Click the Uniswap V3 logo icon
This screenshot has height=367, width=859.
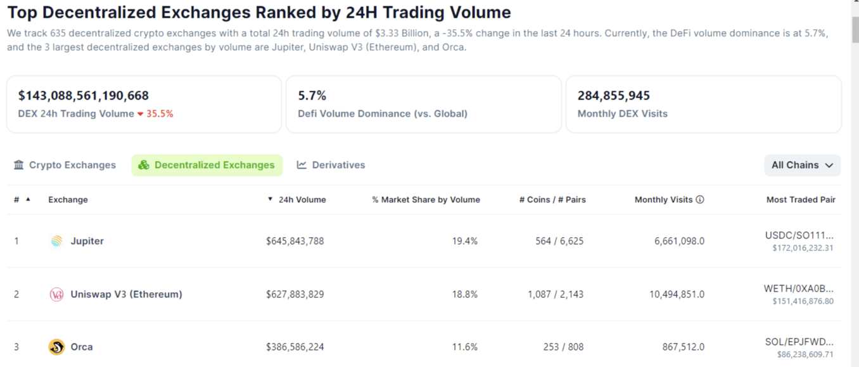56,294
